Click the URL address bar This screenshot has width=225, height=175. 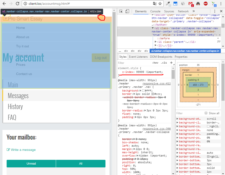coord(90,4)
